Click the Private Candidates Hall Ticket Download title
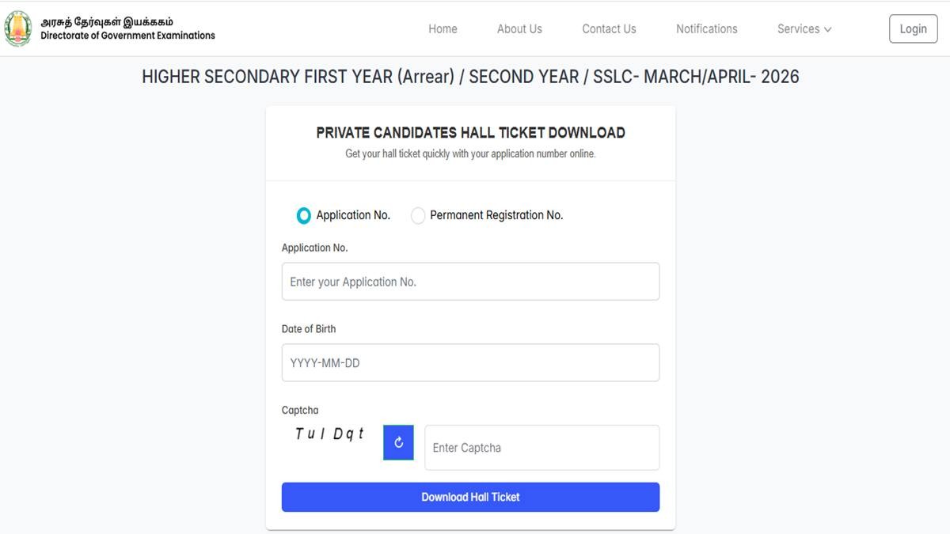Screen dimensions: 950x534 click(470, 133)
